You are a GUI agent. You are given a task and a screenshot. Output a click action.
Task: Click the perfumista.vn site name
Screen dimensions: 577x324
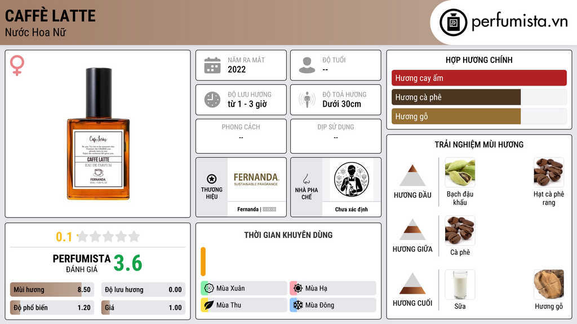tap(519, 21)
